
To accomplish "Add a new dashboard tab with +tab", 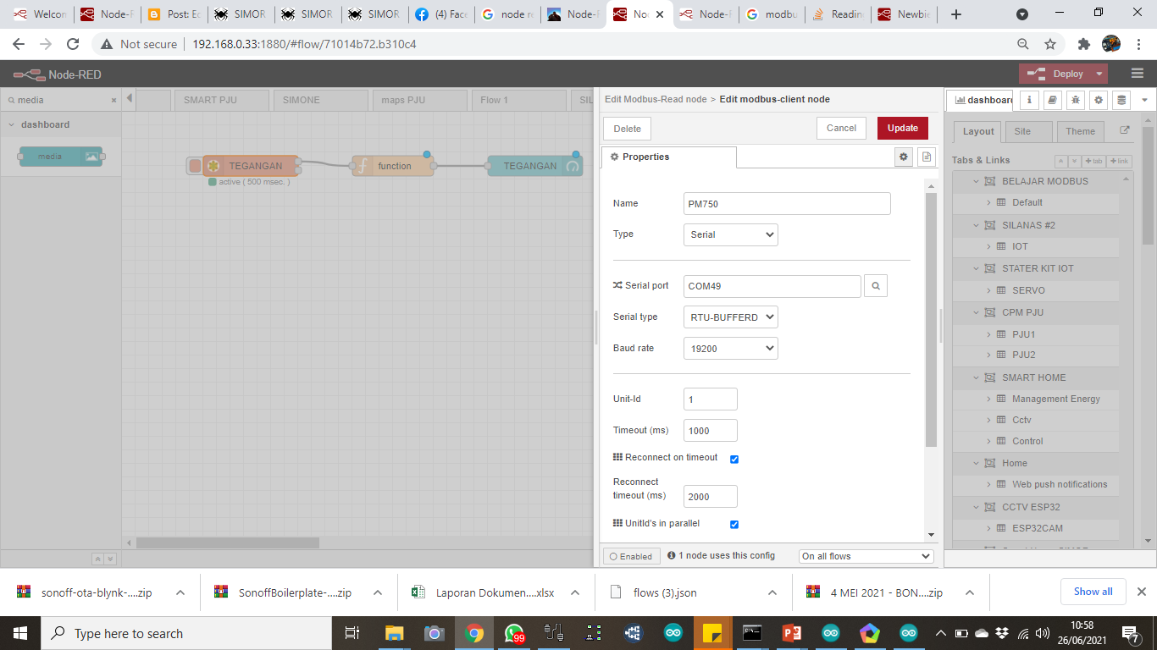I will pos(1093,161).
